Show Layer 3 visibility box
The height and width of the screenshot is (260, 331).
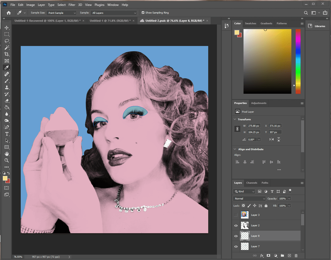[x=236, y=215]
